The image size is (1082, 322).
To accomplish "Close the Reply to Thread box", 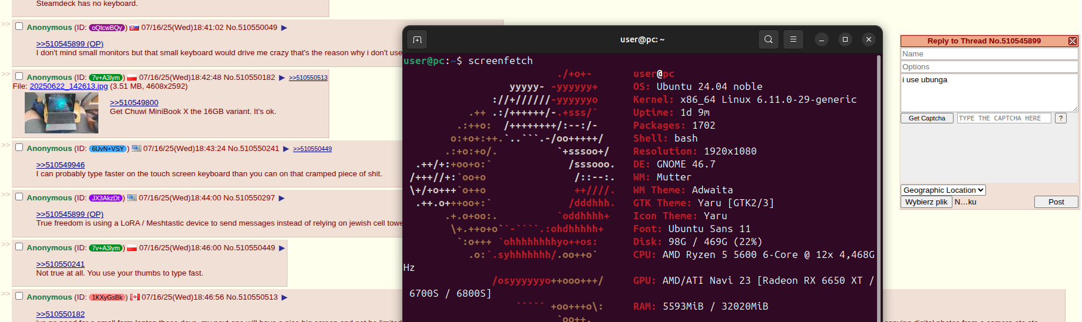I will [1072, 41].
